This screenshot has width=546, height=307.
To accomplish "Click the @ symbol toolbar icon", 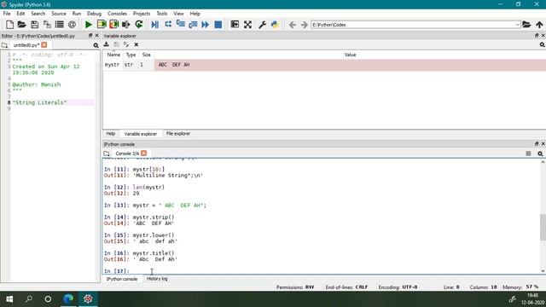I will coord(72,25).
